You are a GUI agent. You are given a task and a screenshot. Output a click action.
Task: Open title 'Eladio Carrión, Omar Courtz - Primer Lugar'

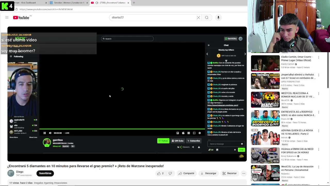point(297,59)
